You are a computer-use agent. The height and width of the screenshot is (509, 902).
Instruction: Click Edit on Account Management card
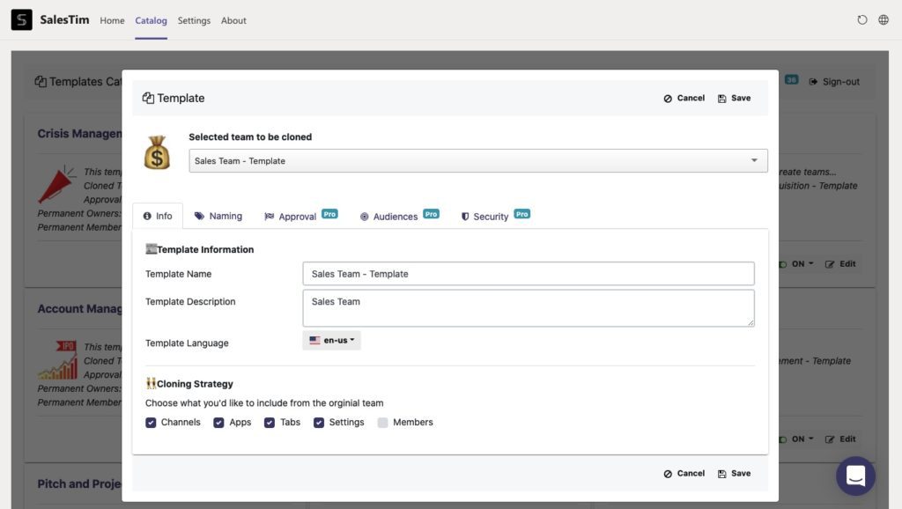coord(840,439)
